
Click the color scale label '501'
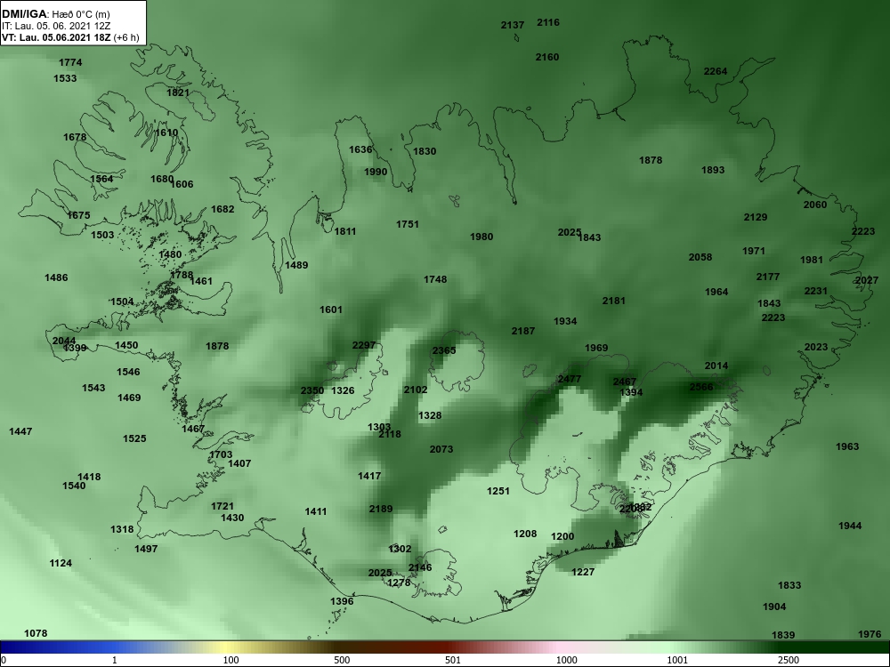tap(454, 660)
